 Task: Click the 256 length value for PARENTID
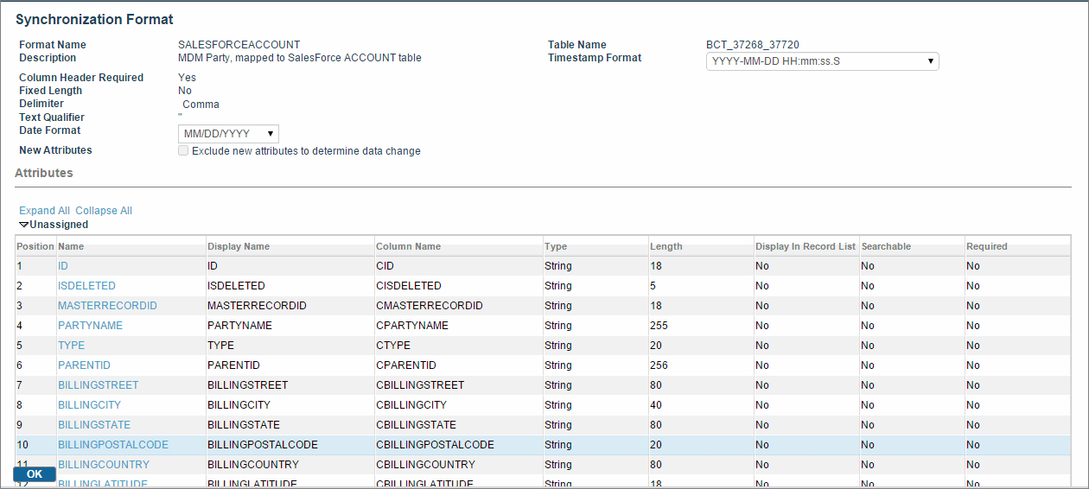pos(659,365)
